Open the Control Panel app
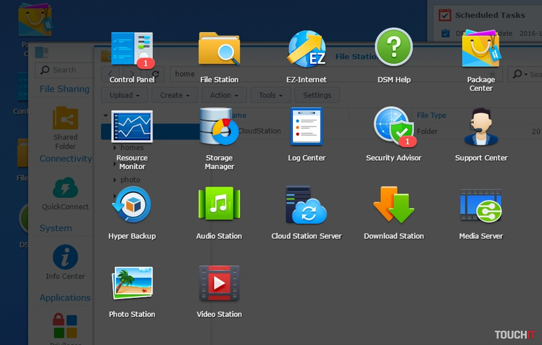 click(x=132, y=50)
